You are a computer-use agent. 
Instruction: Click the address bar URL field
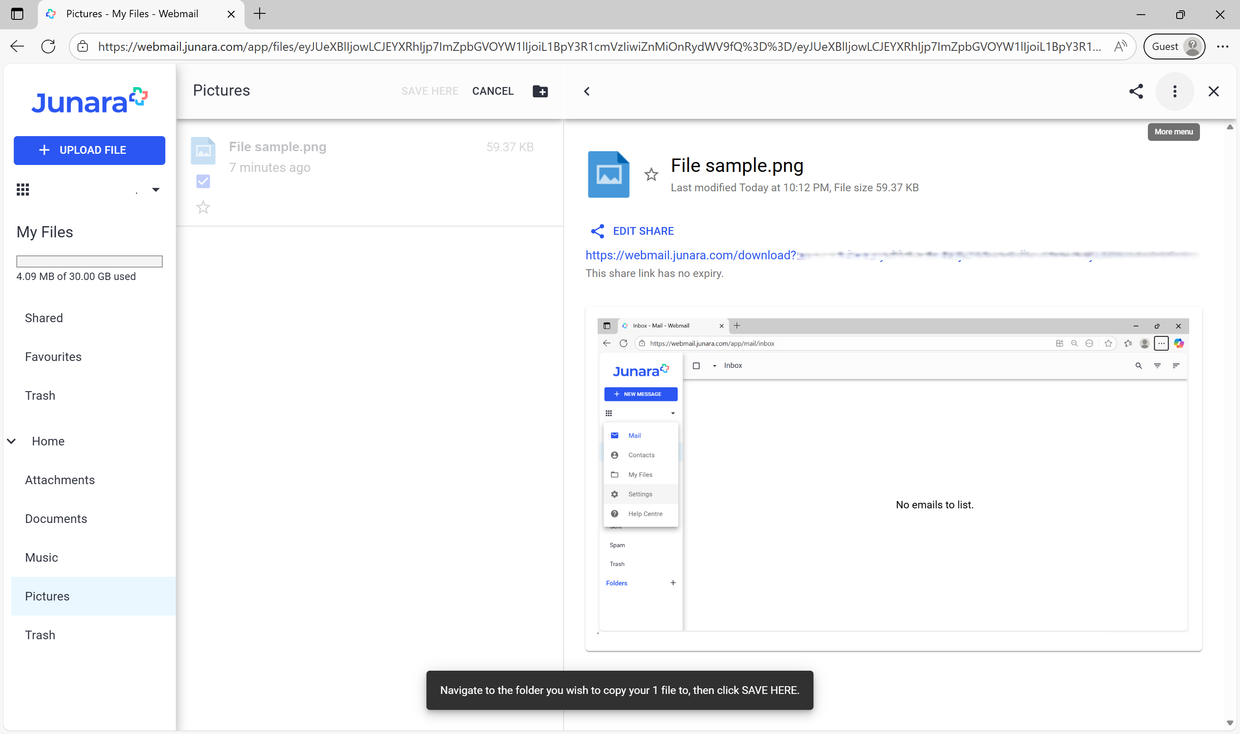pyautogui.click(x=599, y=47)
